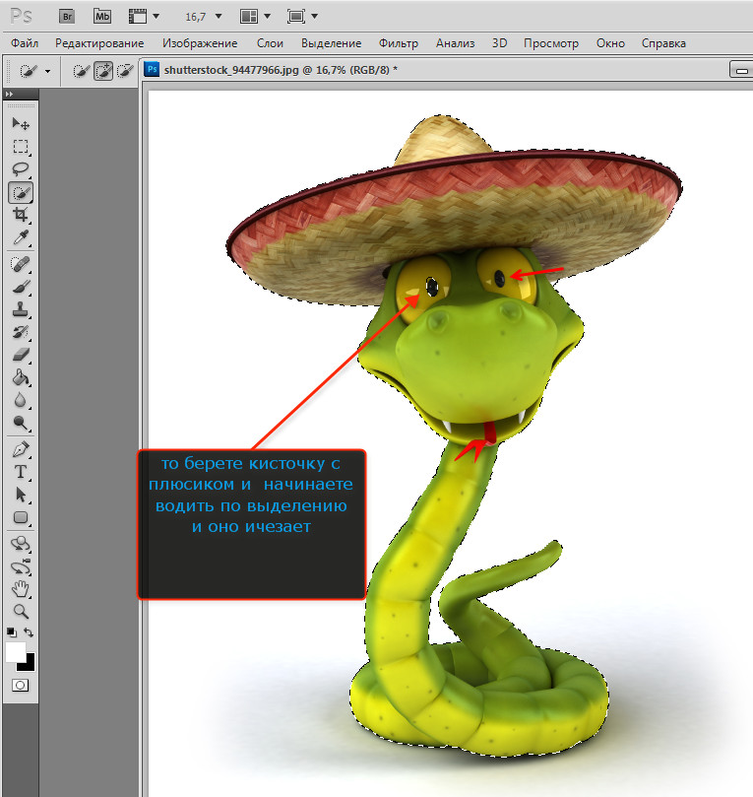Select the Clone Stamp tool
Screen dimensions: 753x797
click(x=20, y=309)
